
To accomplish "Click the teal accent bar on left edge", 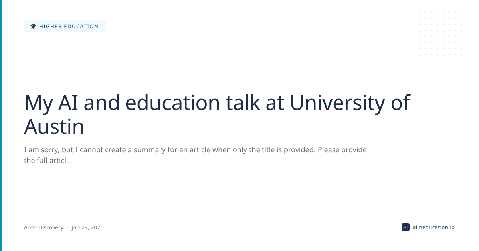I will 1,125.
